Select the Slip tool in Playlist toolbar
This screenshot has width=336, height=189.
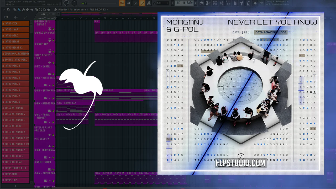[32, 9]
